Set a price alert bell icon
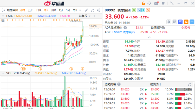The width and height of the screenshot is (195, 109). [169, 22]
